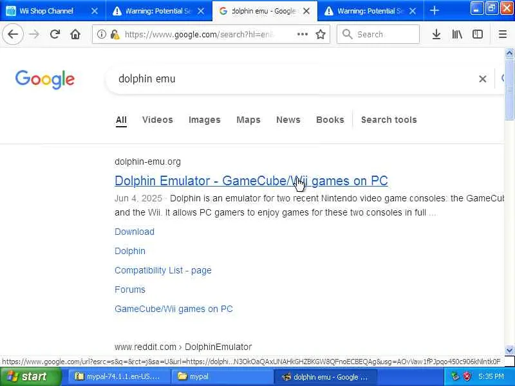Image resolution: width=515 pixels, height=386 pixels.
Task: Switch to mypal-74.1.1.en-US taskbar item
Action: click(118, 376)
